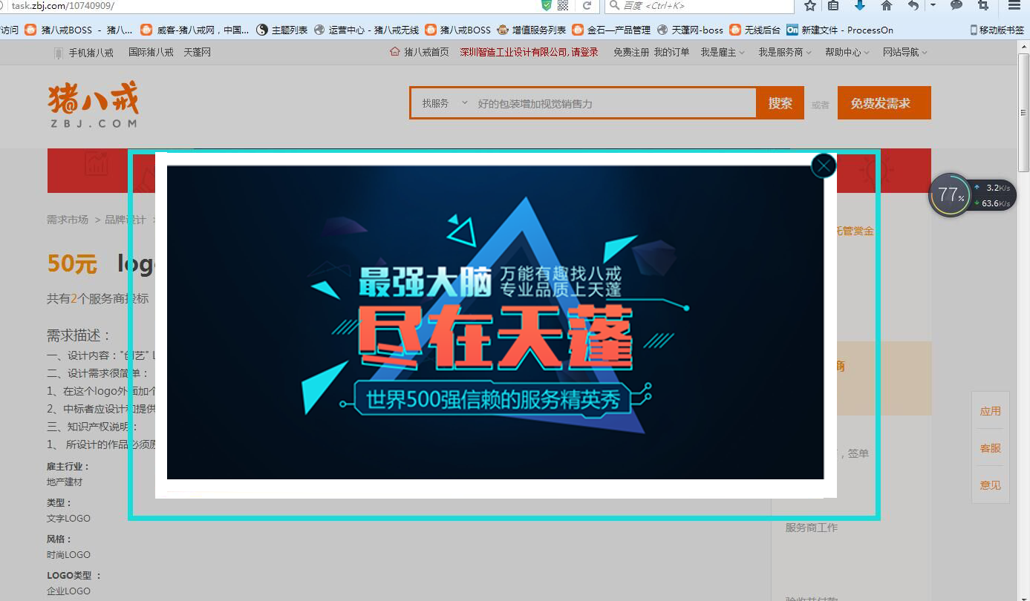Click the undo back-arrow toolbar icon
Image resolution: width=1030 pixels, height=601 pixels.
pyautogui.click(x=913, y=5)
